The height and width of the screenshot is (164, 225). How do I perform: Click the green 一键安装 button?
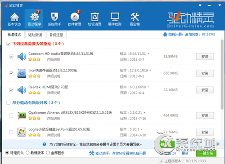click(206, 153)
